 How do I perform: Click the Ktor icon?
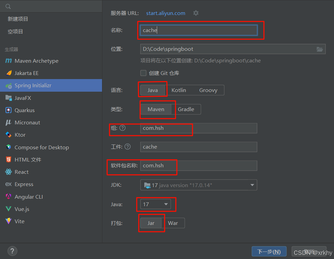pyautogui.click(x=9, y=135)
